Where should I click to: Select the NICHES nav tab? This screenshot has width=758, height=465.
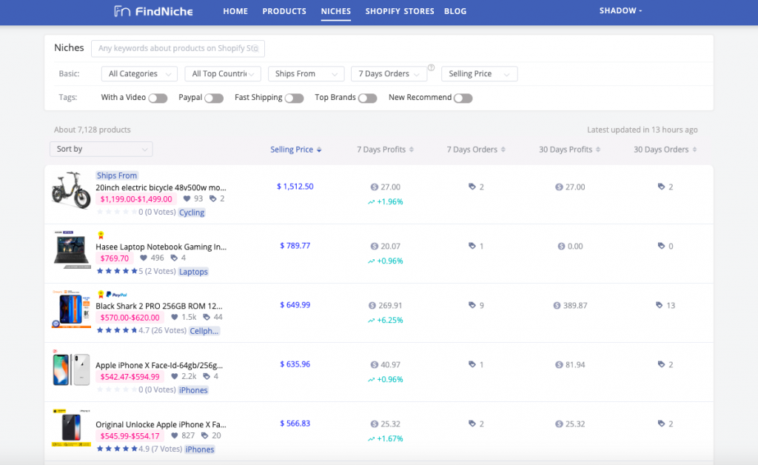click(x=336, y=11)
